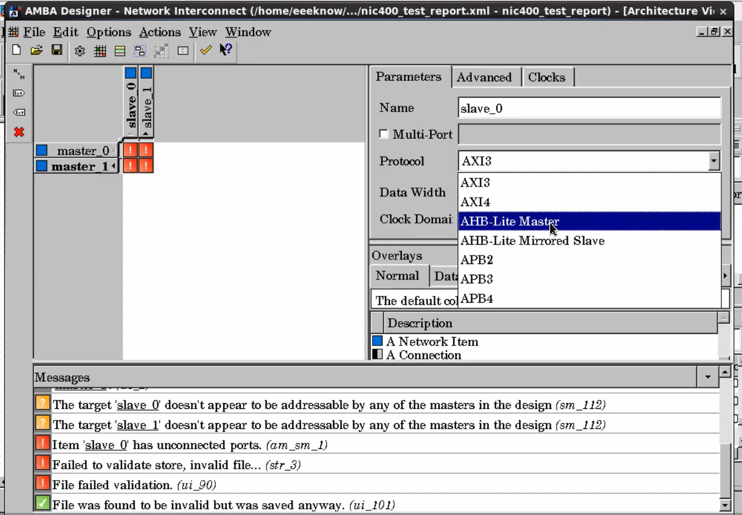
Task: Click the Open folder toolbar icon
Action: click(x=37, y=50)
